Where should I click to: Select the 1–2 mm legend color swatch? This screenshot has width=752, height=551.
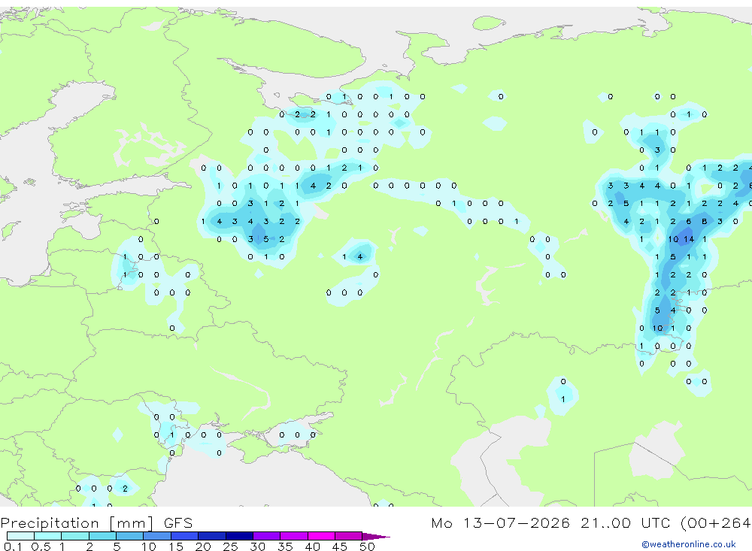pyautogui.click(x=75, y=536)
